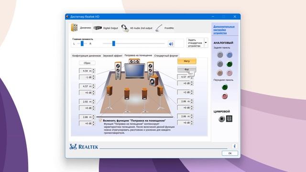Image resolution: width=306 pixels, height=172 pixels.
Task: Close the Диспетчер Realtek HD window
Action: [x=235, y=17]
